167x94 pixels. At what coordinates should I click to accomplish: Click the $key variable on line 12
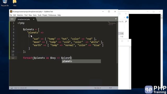[53, 58]
